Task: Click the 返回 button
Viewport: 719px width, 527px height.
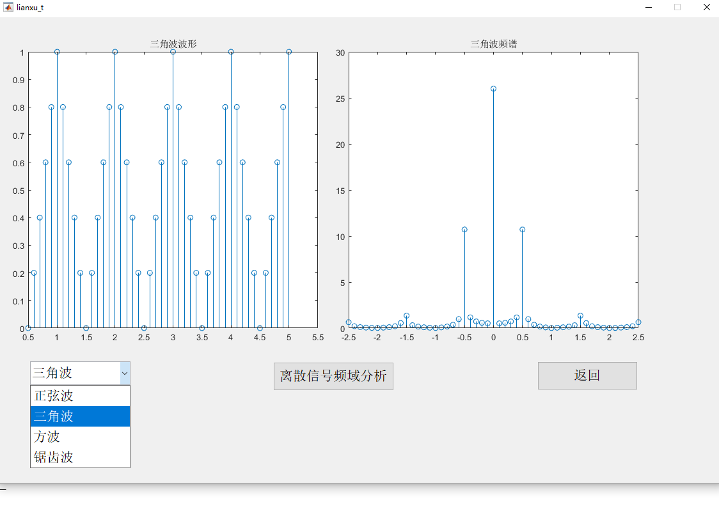Action: click(x=587, y=375)
